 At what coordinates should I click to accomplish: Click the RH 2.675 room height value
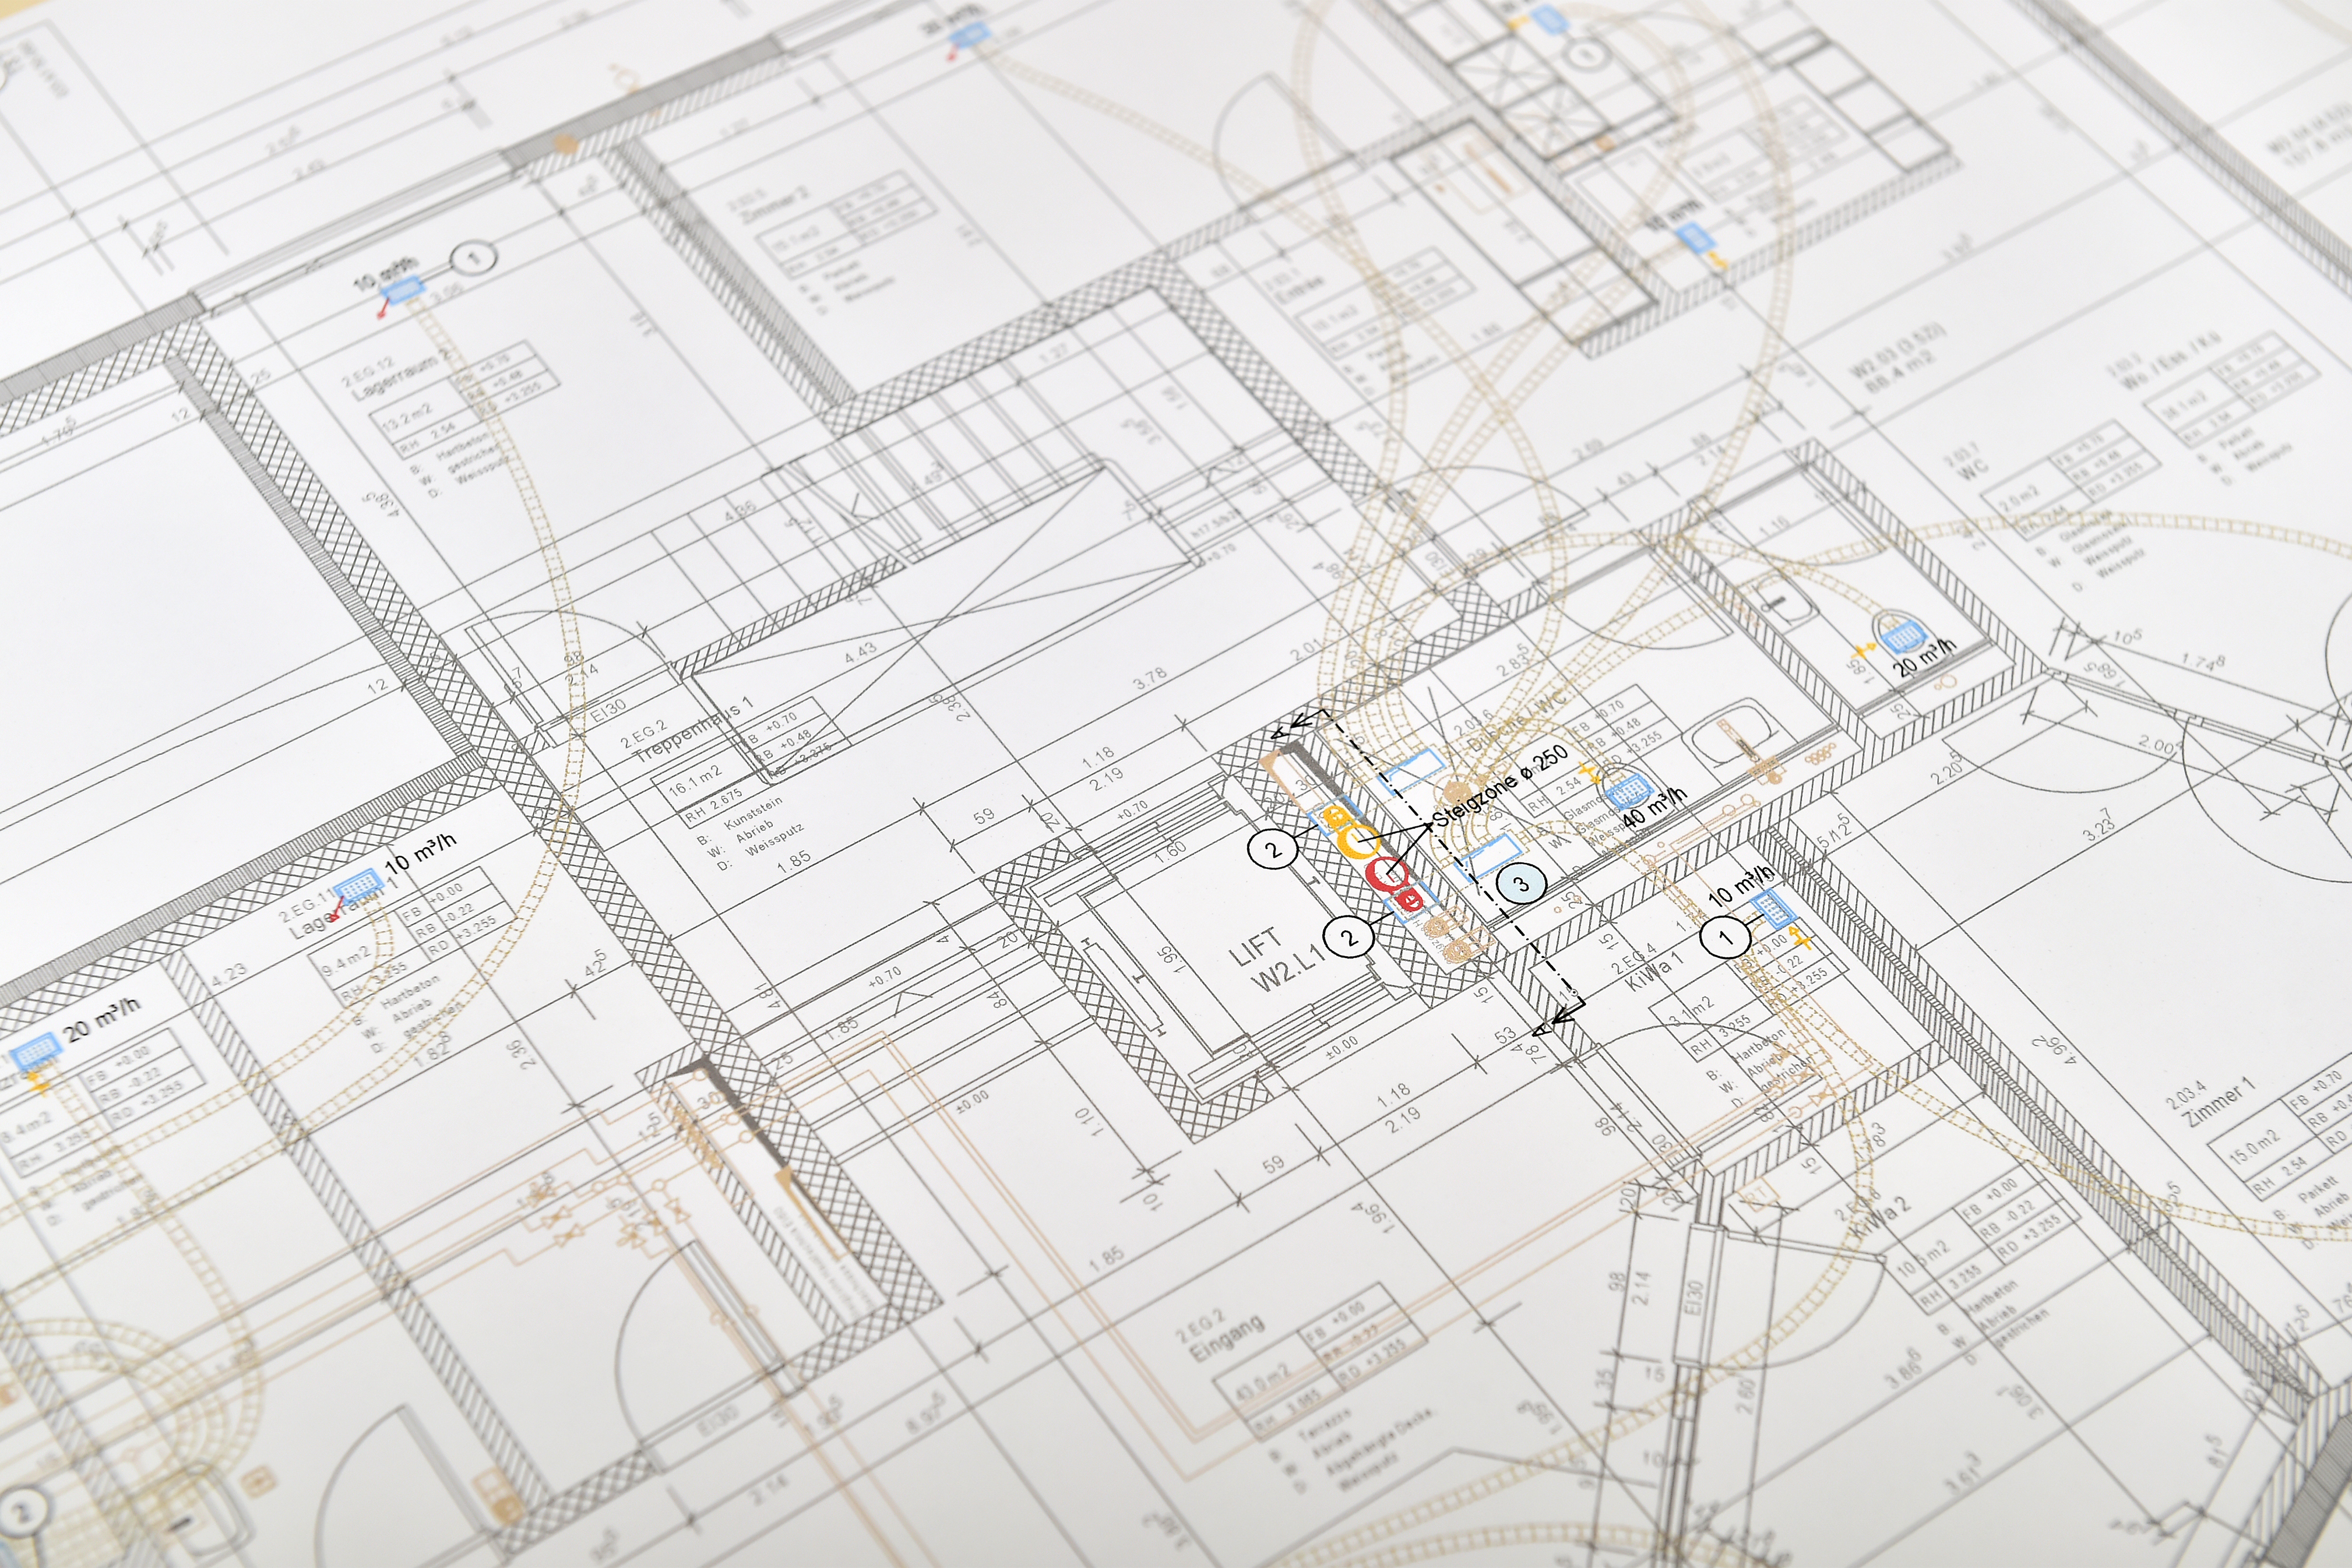pyautogui.click(x=713, y=805)
